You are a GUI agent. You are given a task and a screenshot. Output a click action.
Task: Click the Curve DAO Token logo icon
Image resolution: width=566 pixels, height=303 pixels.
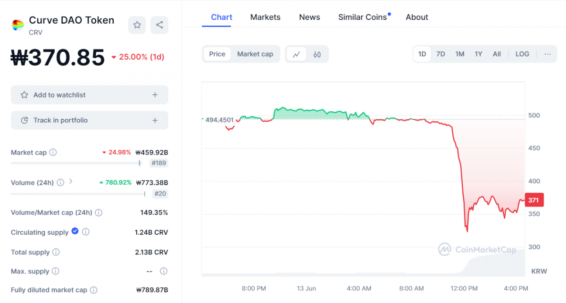tap(17, 25)
